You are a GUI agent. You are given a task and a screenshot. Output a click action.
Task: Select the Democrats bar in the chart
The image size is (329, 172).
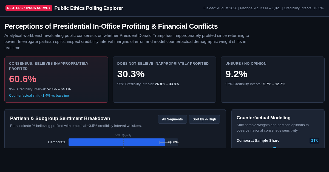(x=117, y=142)
